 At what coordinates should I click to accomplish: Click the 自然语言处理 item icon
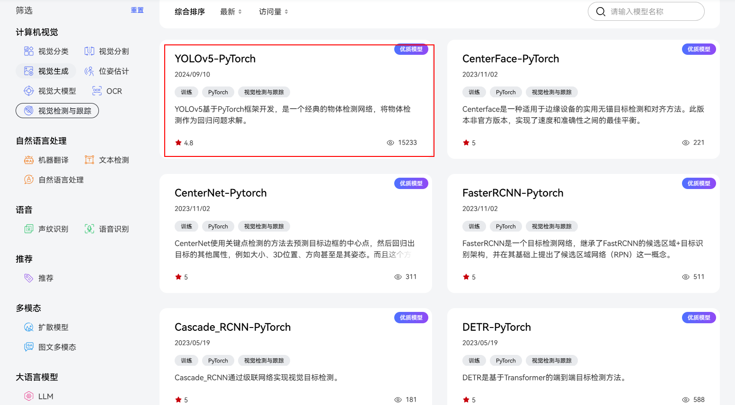29,180
